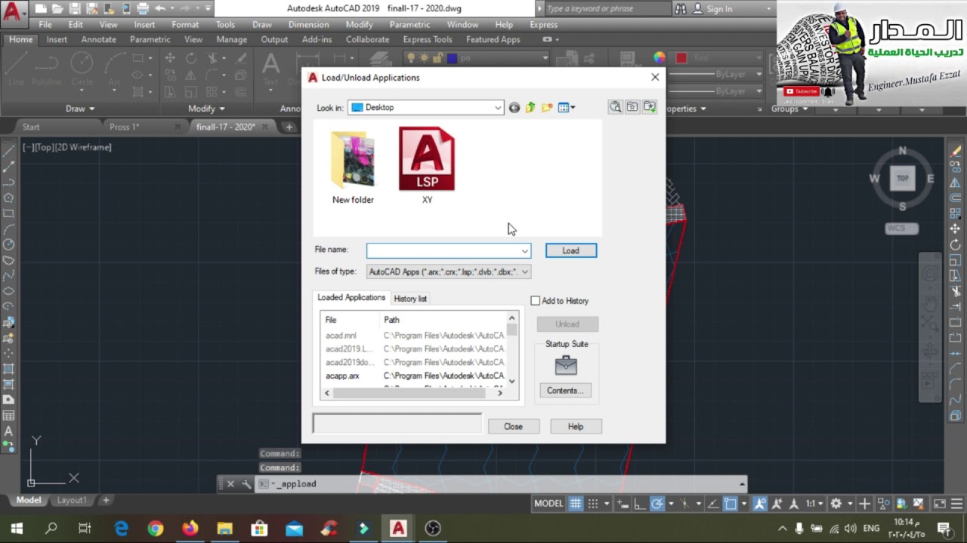Switch to the Annotate ribbon tab
This screenshot has height=543, width=967.
coord(99,39)
